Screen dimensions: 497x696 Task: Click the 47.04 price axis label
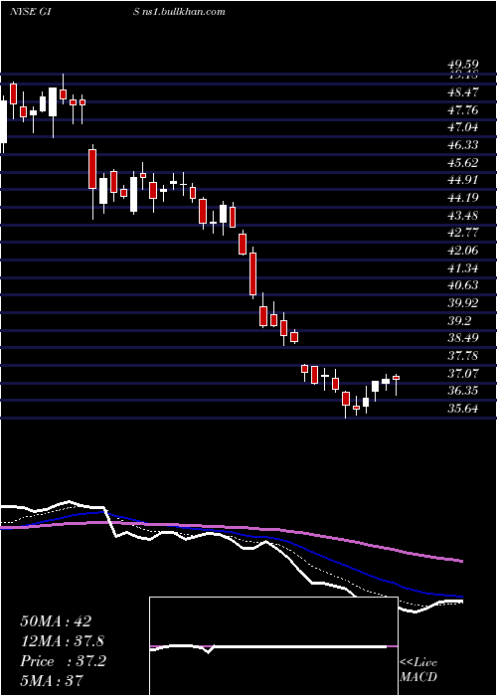463,128
